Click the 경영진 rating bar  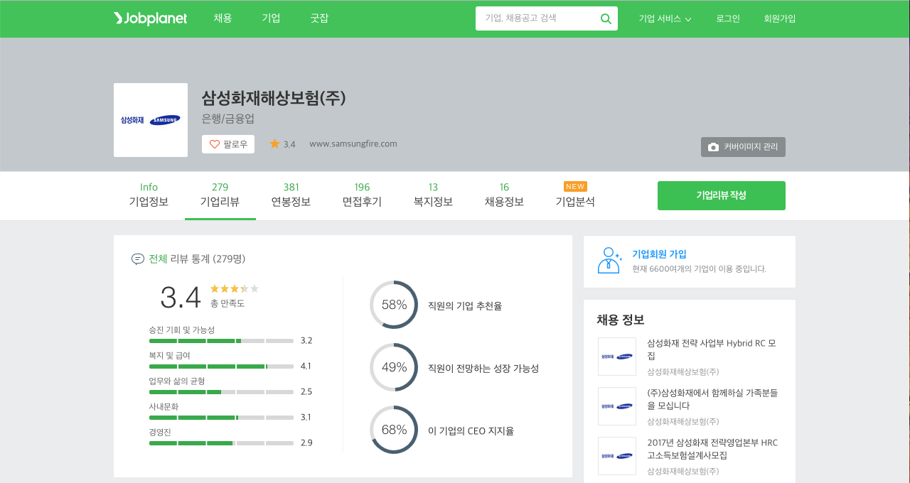[221, 443]
